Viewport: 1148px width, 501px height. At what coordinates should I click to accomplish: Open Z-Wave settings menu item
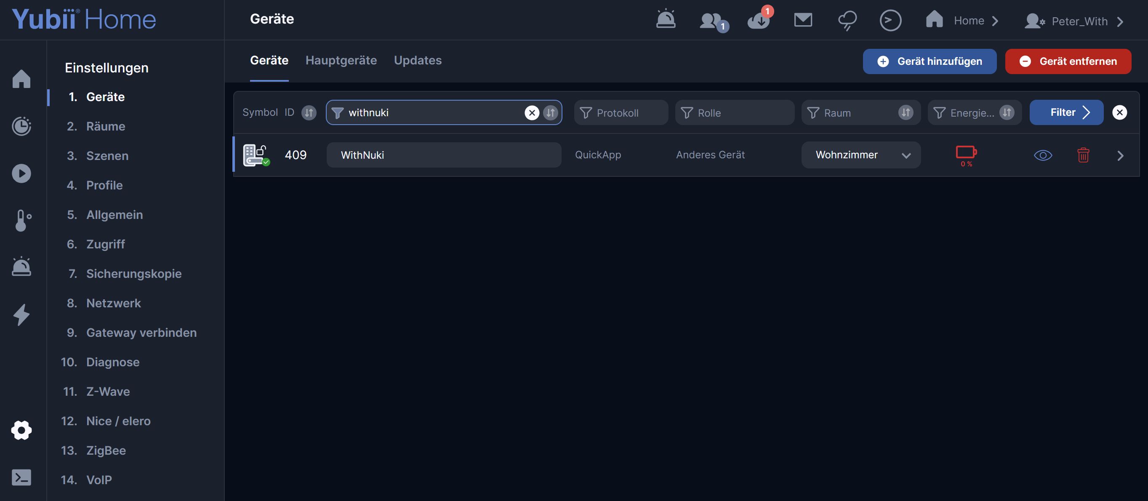[x=108, y=392]
